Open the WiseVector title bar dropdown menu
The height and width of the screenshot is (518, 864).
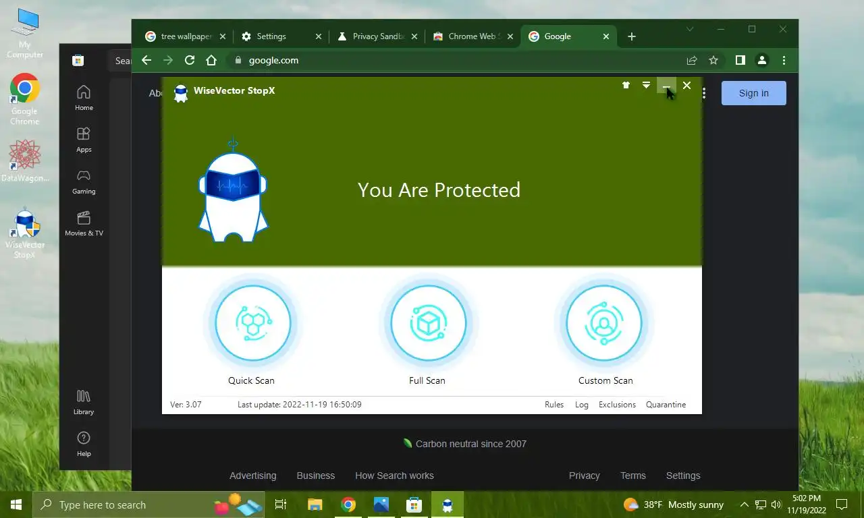pyautogui.click(x=646, y=86)
